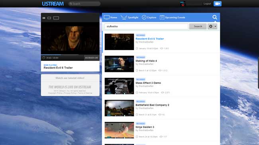The width and height of the screenshot is (259, 145).
Task: Open the Spotlight tab
Action: tap(129, 17)
